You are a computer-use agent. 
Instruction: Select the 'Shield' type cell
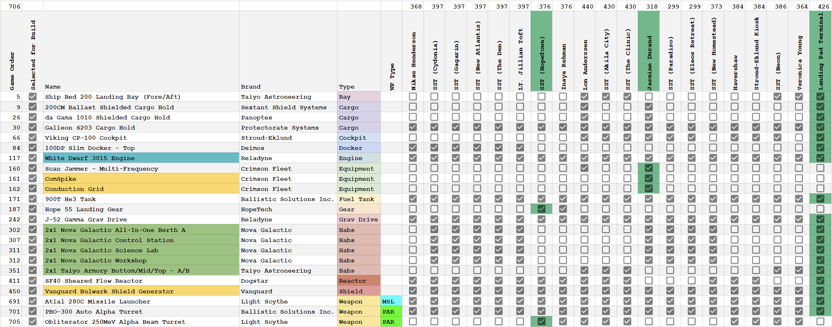359,291
